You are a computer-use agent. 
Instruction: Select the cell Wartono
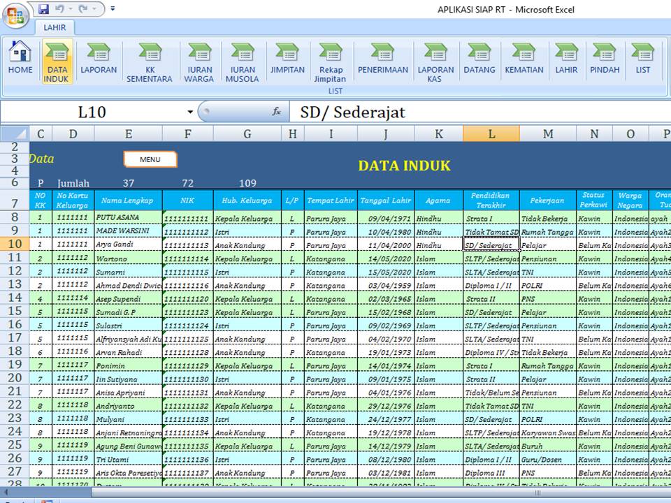[128, 258]
